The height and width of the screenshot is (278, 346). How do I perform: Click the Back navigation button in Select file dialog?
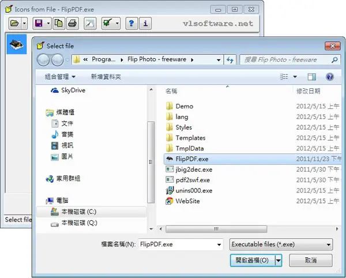(x=43, y=59)
